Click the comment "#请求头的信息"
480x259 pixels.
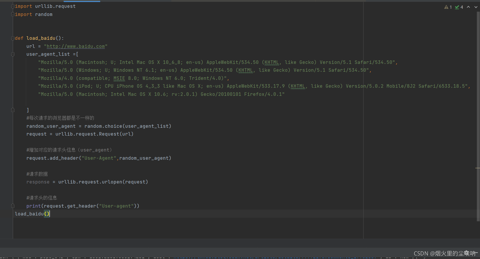[42, 198]
